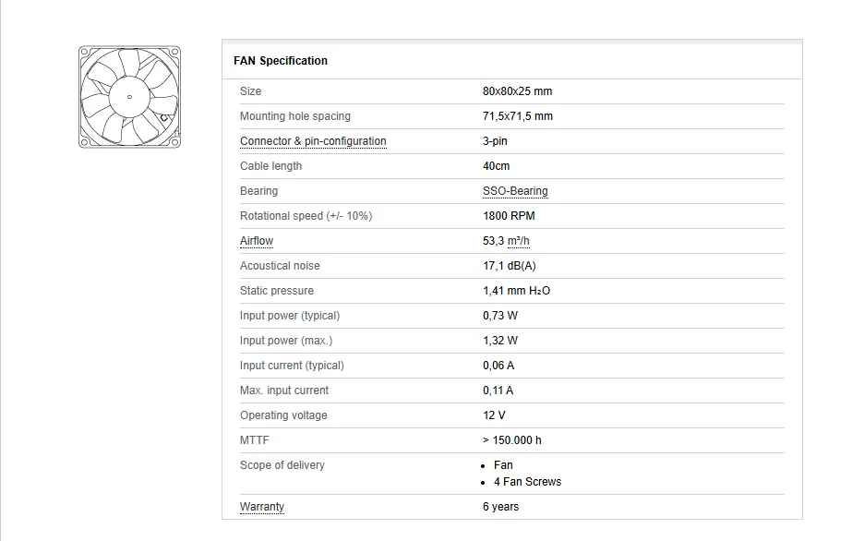Click the FAN Specification header

(x=281, y=61)
